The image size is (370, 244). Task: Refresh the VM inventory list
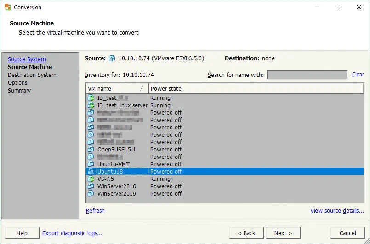[95, 211]
